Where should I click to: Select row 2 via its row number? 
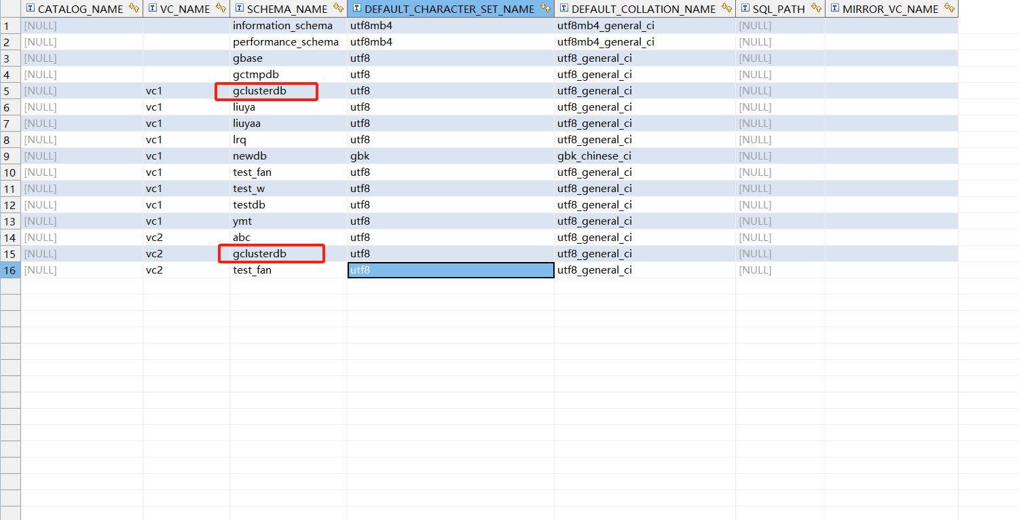(x=10, y=42)
